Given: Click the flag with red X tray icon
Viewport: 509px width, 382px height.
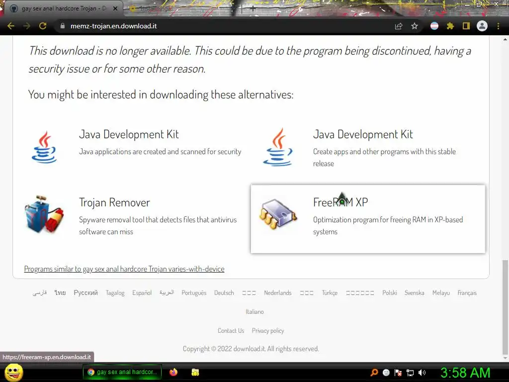Looking at the screenshot, I should (x=398, y=373).
